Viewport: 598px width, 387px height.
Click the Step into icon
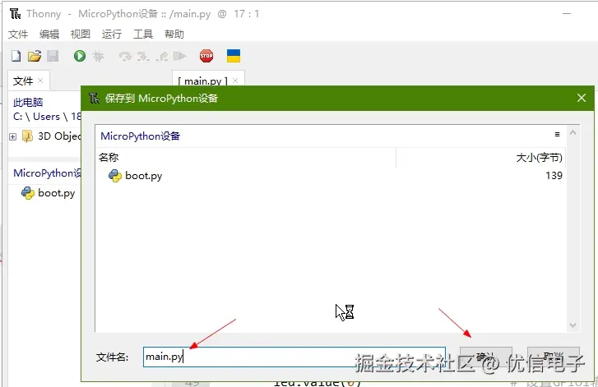coord(143,57)
